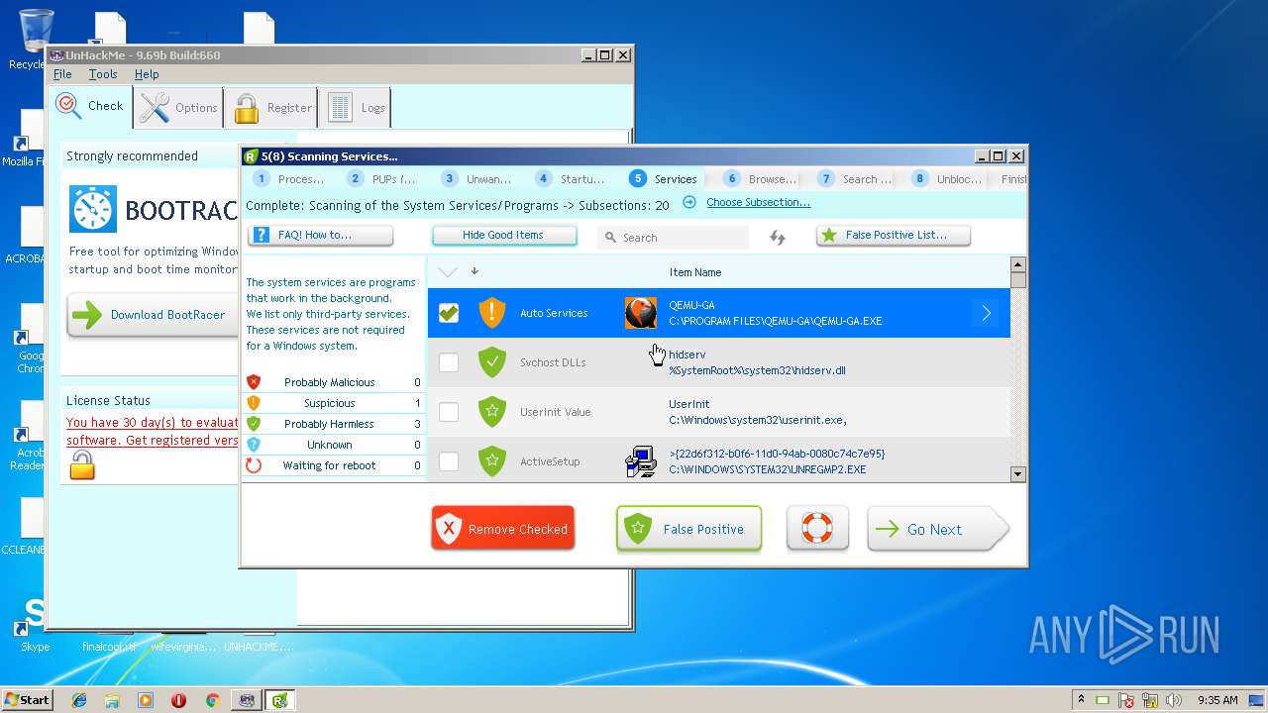Click the circled arrow before Choose Subsection
Viewport: 1268px width, 713px height.
pos(689,202)
